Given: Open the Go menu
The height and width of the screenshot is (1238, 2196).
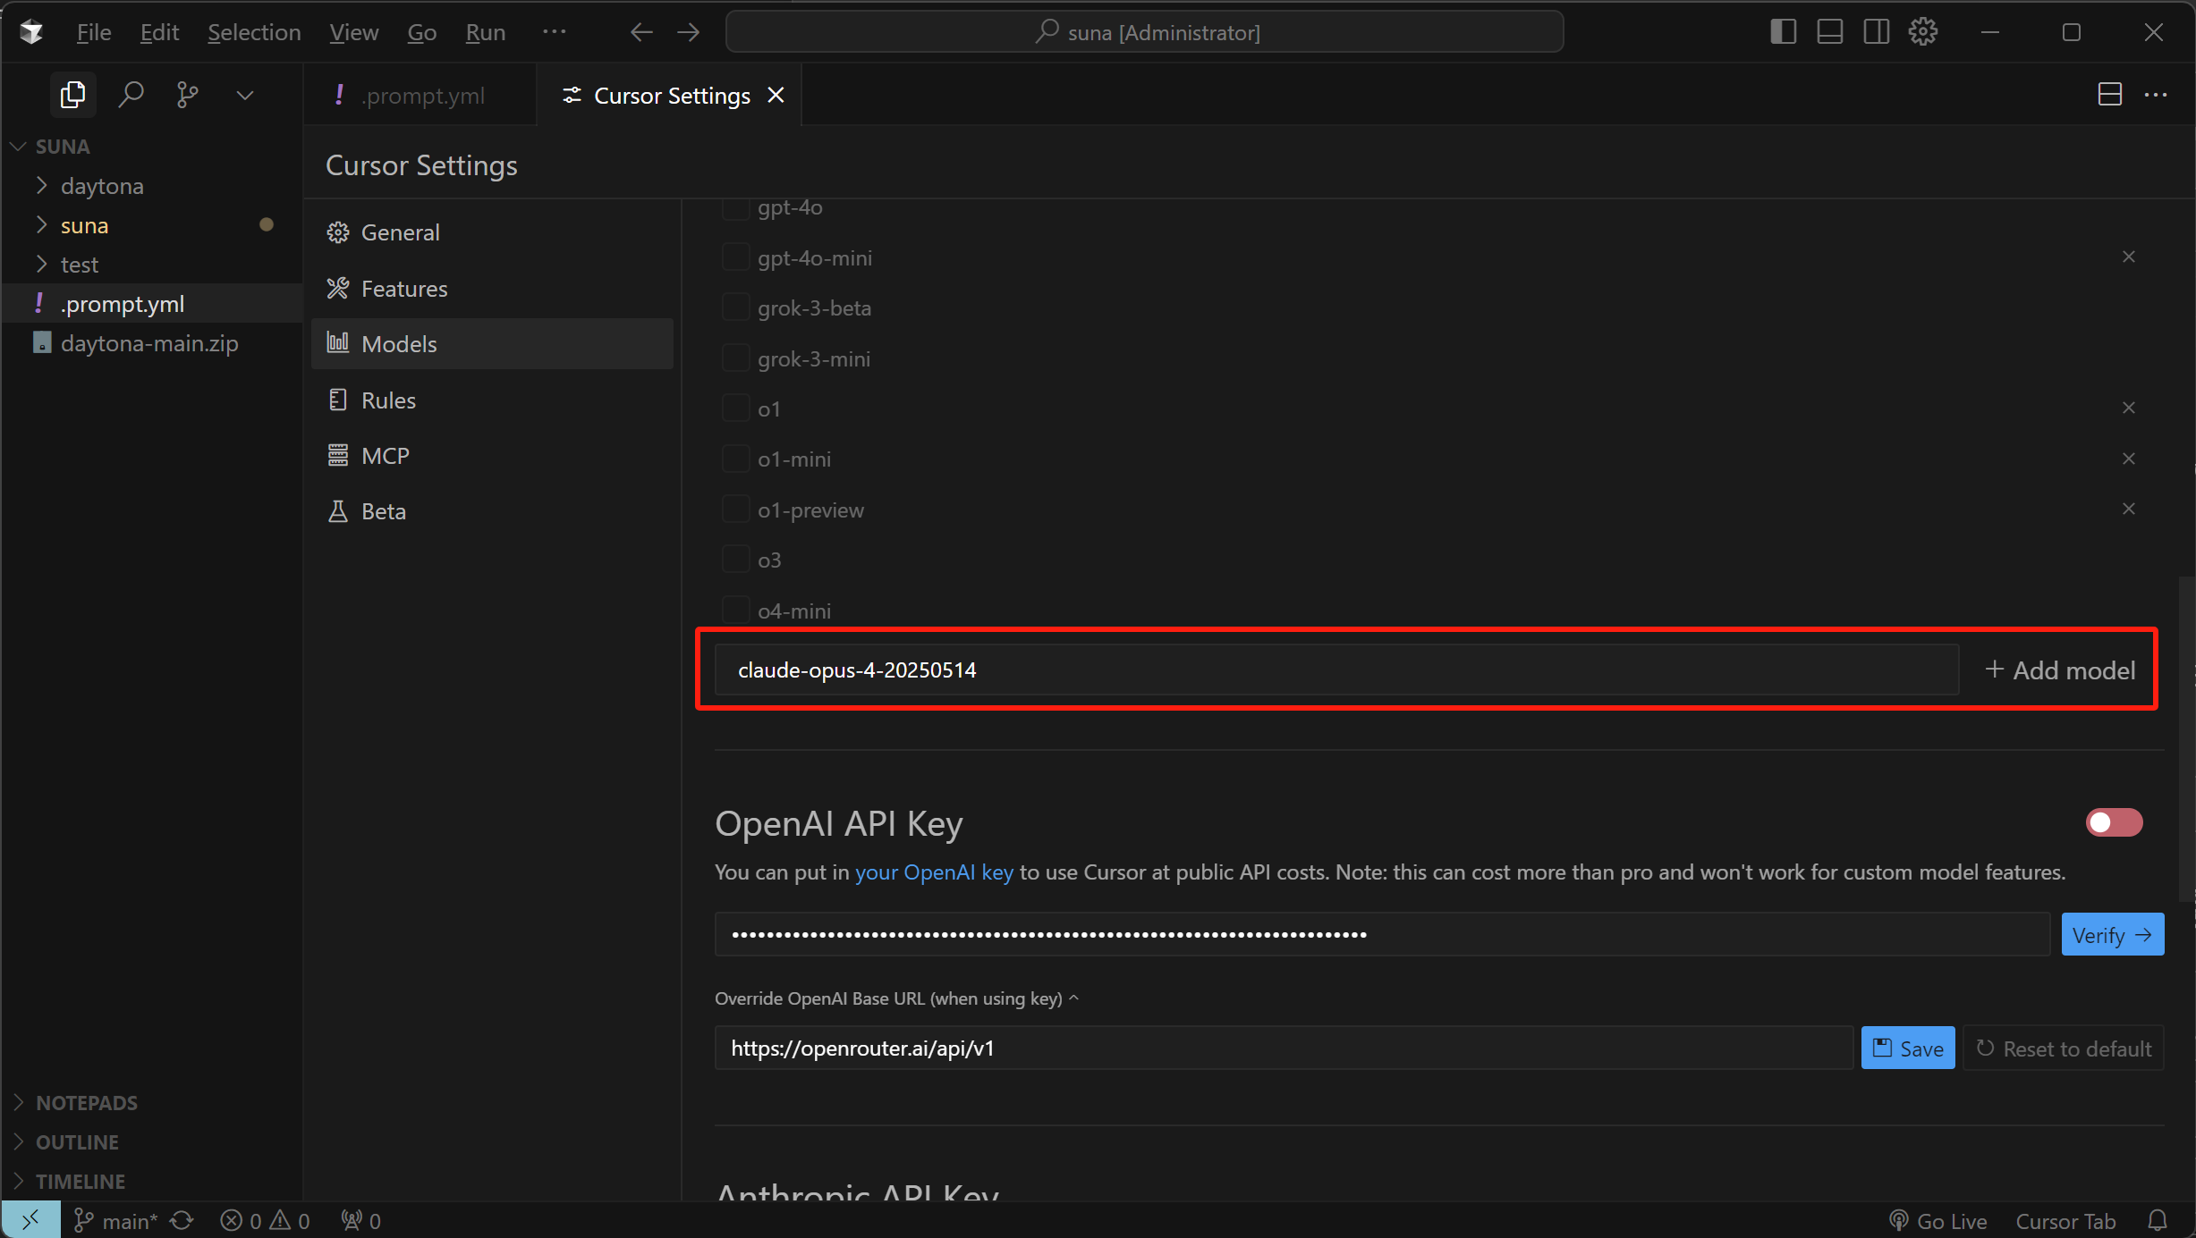Looking at the screenshot, I should [x=421, y=32].
